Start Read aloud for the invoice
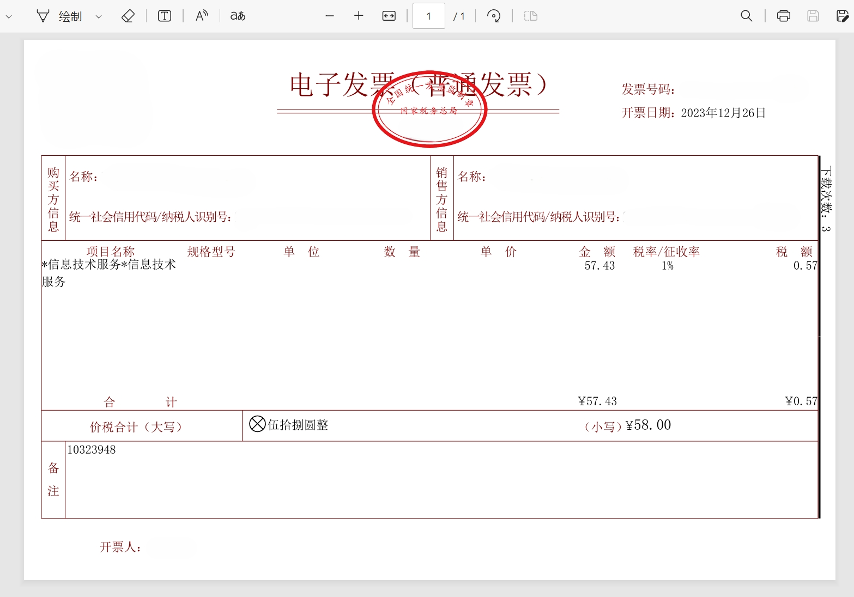The image size is (854, 597). (201, 16)
